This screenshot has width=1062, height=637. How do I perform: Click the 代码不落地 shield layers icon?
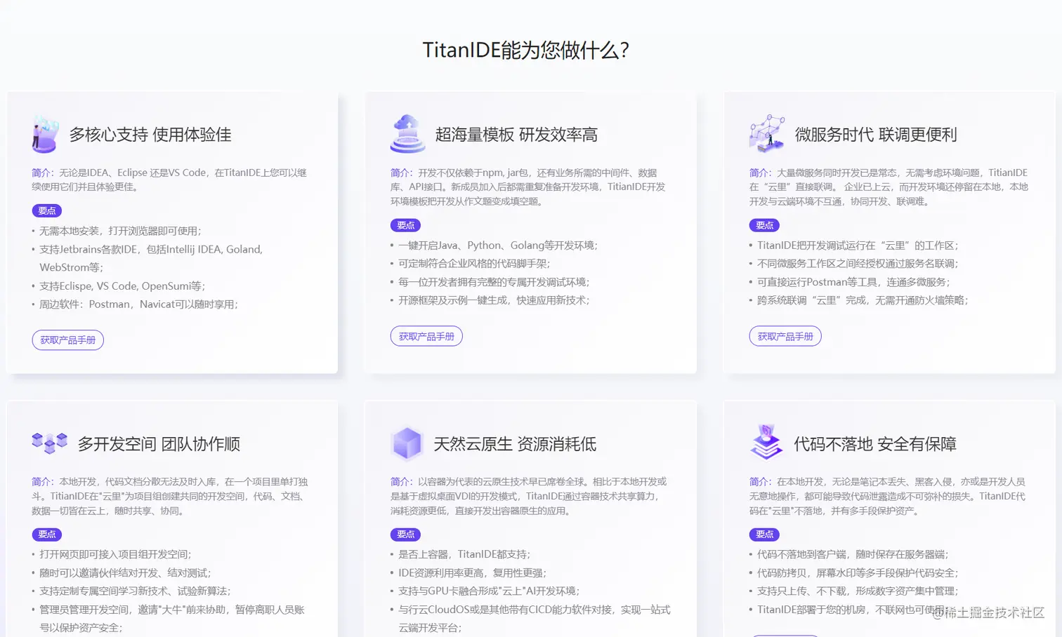pyautogui.click(x=766, y=442)
